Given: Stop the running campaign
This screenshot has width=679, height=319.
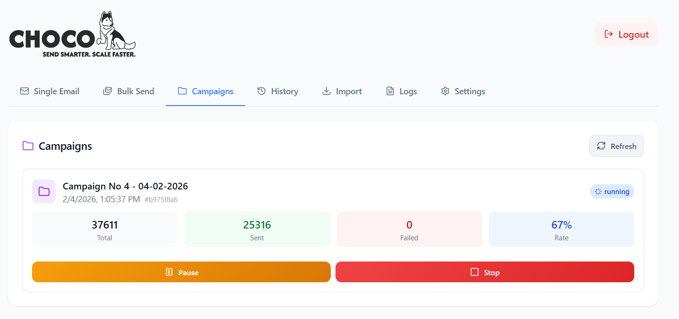Looking at the screenshot, I should tap(484, 272).
